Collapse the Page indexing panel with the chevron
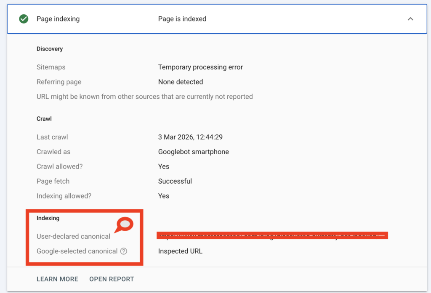 [x=411, y=18]
